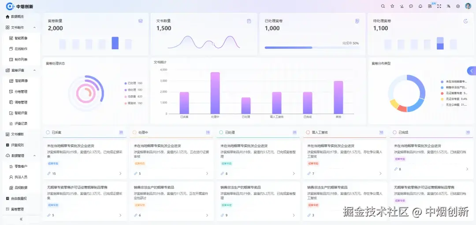476x225 pixels.
Task: Open 自由裁量权 in sidebar
Action: coord(20,198)
